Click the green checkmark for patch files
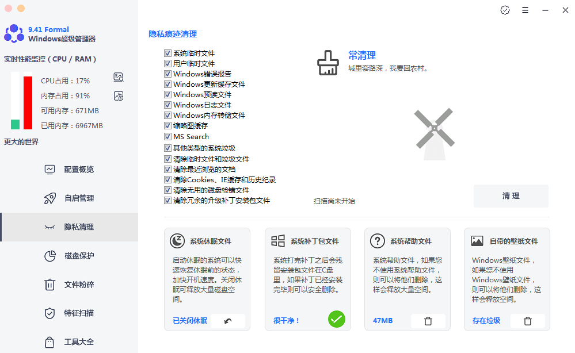This screenshot has height=353, width=575. 337,319
